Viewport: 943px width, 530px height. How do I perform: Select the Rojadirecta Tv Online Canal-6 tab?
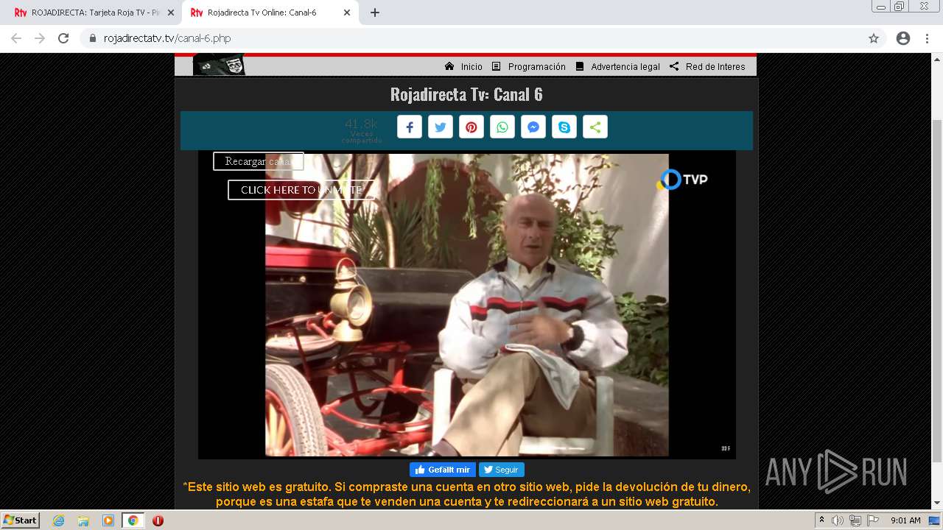tap(270, 13)
